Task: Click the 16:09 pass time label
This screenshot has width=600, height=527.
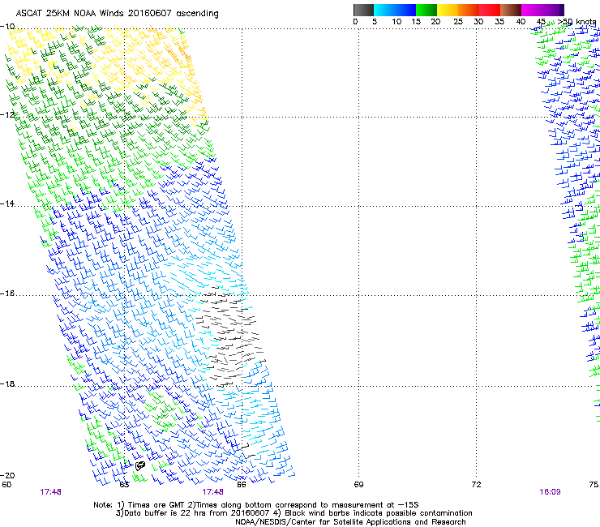Action: coord(550,492)
